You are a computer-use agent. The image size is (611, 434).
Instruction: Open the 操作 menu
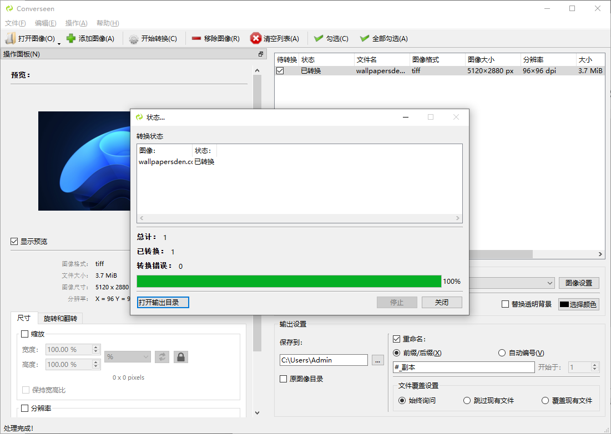[x=76, y=23]
